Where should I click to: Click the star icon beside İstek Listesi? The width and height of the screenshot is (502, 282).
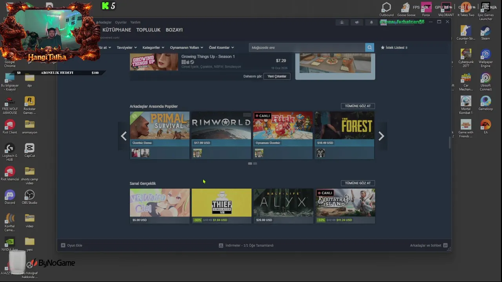[383, 47]
